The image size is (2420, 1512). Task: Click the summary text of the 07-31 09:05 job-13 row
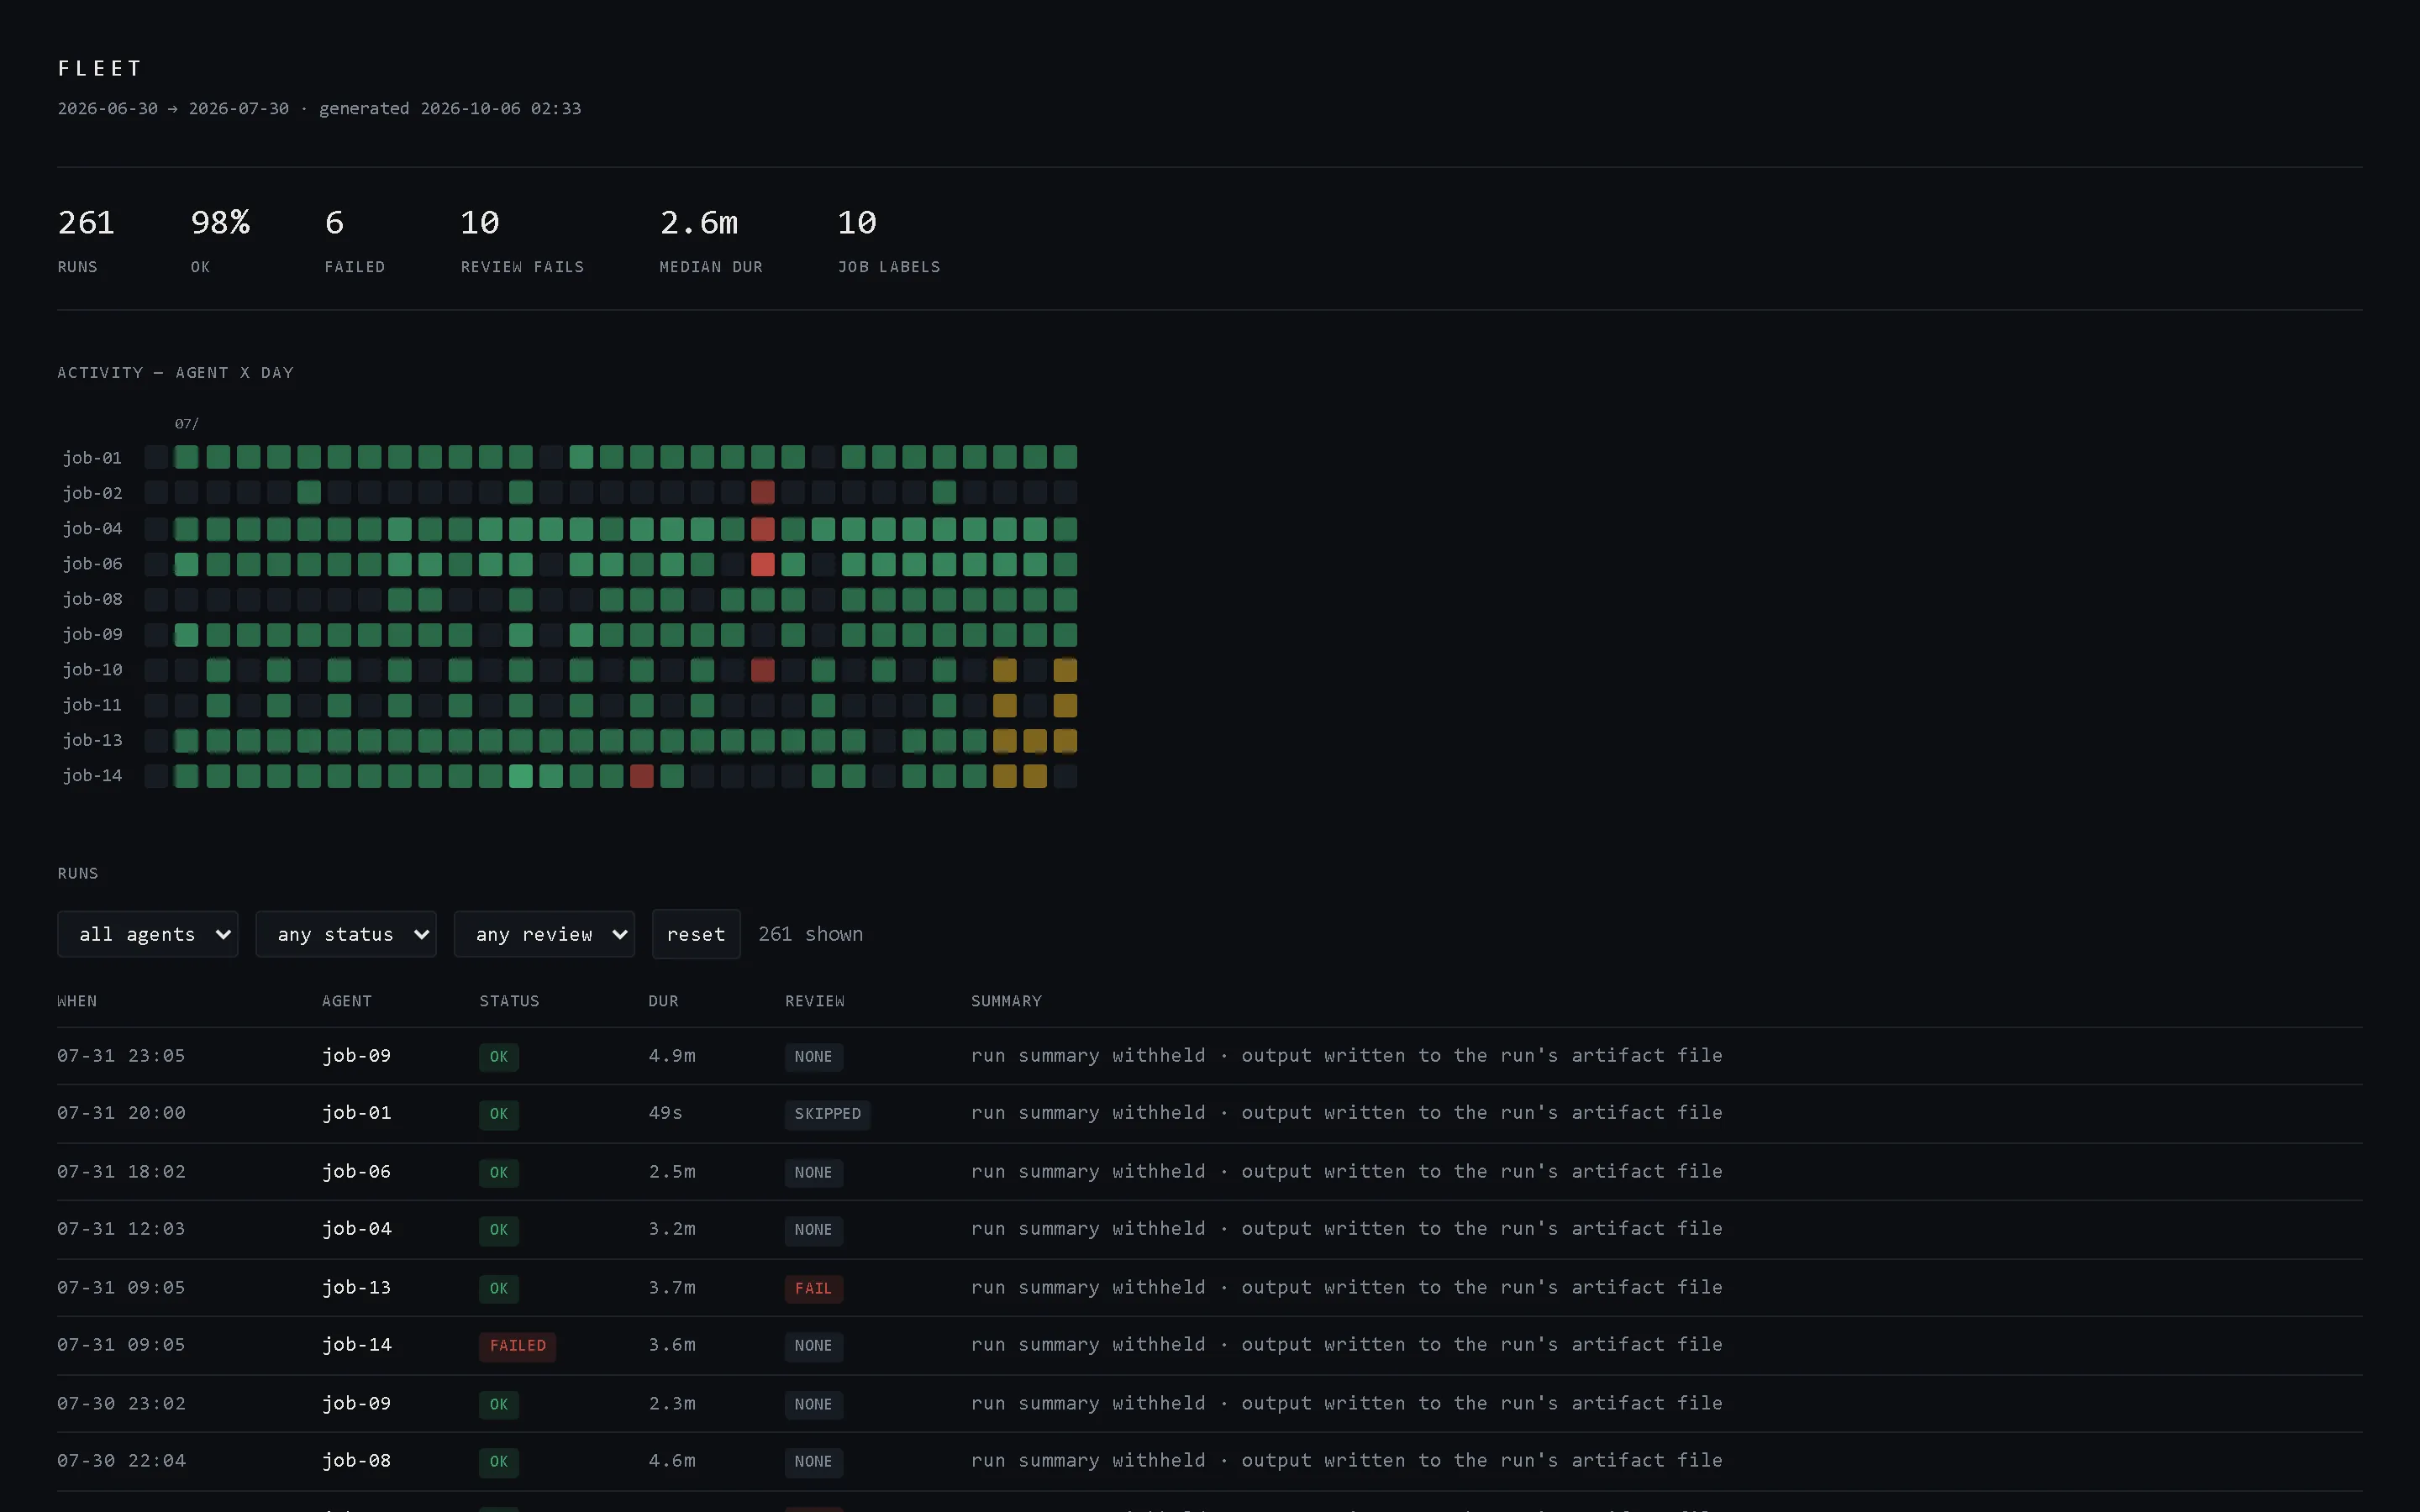[x=1346, y=1288]
